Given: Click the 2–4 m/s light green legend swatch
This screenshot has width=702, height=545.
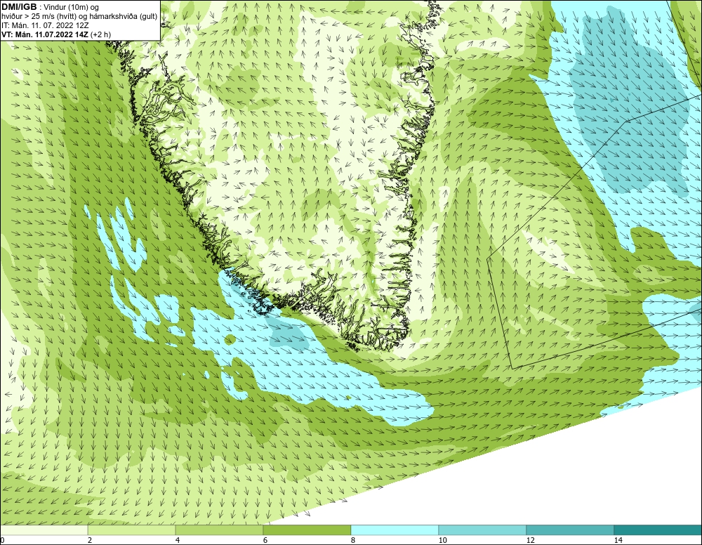Looking at the screenshot, I should tap(132, 530).
